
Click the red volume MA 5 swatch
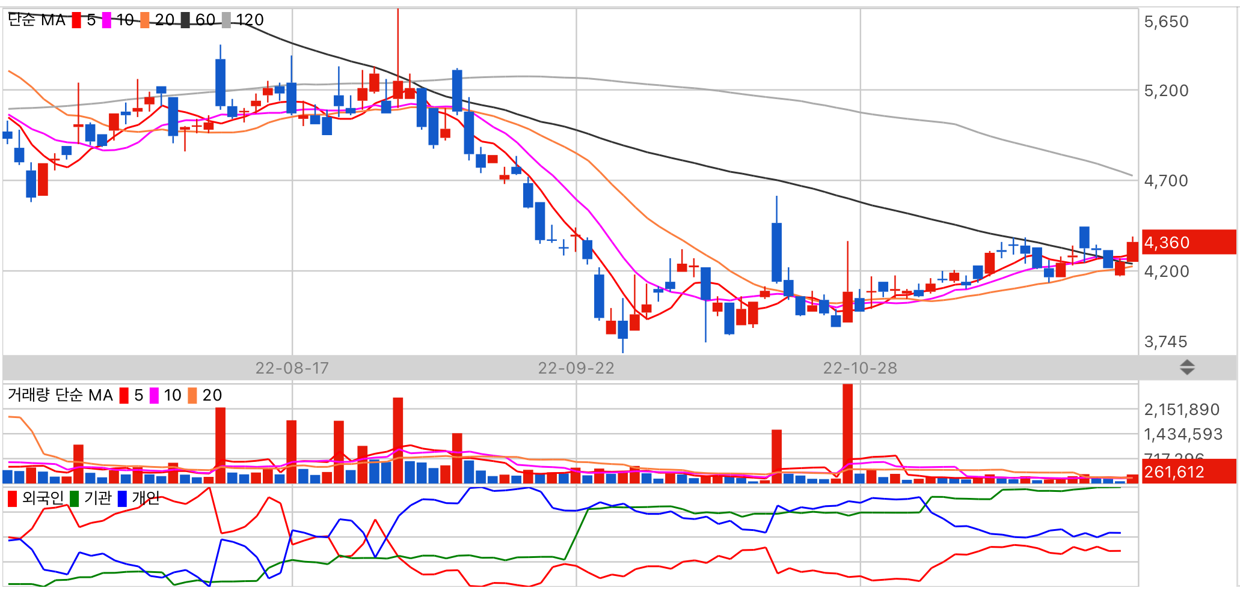point(124,396)
